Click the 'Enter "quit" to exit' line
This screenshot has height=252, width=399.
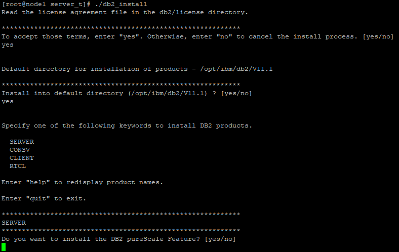(x=44, y=198)
